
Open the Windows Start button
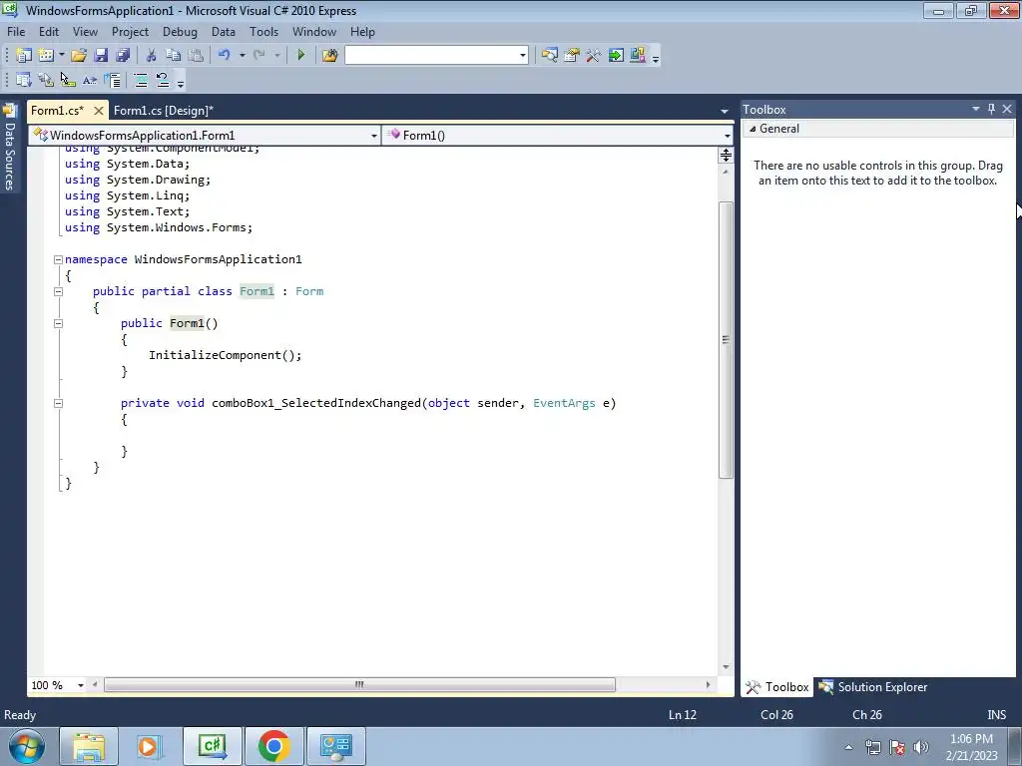click(27, 746)
